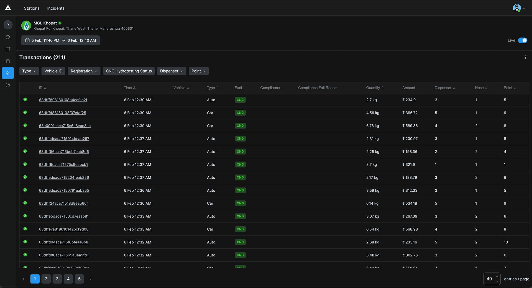This screenshot has width=532, height=288.
Task: Switch to the Incidents menu item
Action: (56, 8)
